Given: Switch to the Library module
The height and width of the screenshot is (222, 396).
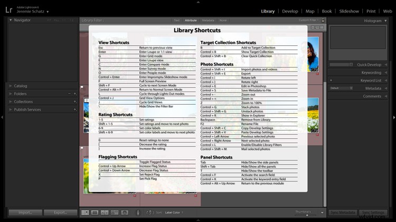Looking at the screenshot, I should [268, 11].
